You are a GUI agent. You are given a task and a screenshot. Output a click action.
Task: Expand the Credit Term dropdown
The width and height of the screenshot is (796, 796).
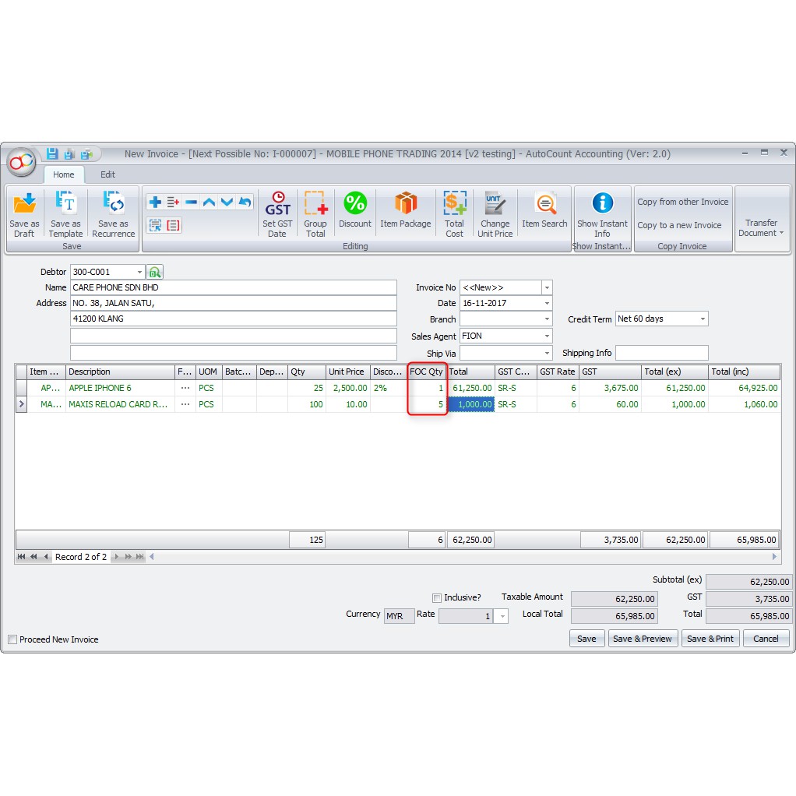(703, 319)
